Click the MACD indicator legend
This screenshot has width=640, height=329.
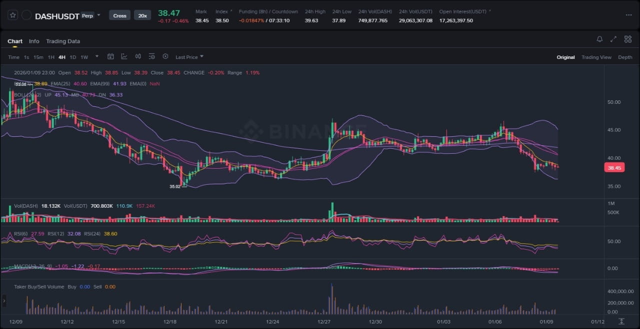click(x=57, y=266)
